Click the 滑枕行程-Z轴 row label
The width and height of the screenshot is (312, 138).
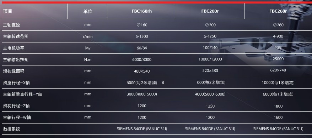(x=16, y=106)
